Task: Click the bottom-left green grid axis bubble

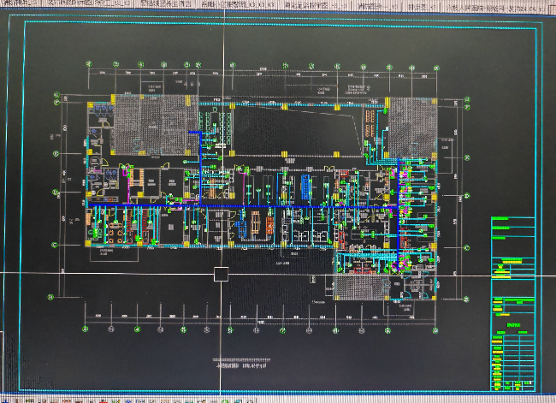Action: [89, 328]
